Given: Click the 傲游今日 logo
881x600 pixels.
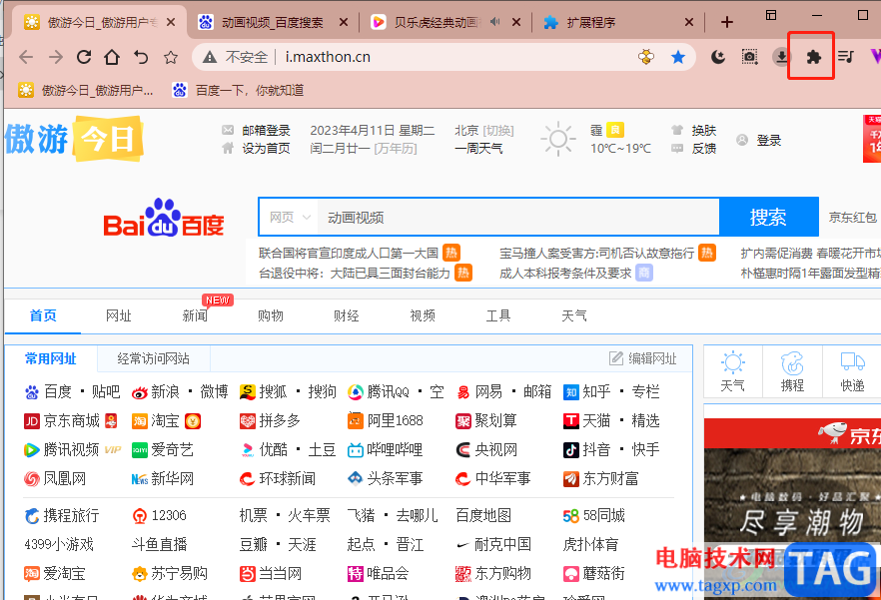Looking at the screenshot, I should point(74,138).
